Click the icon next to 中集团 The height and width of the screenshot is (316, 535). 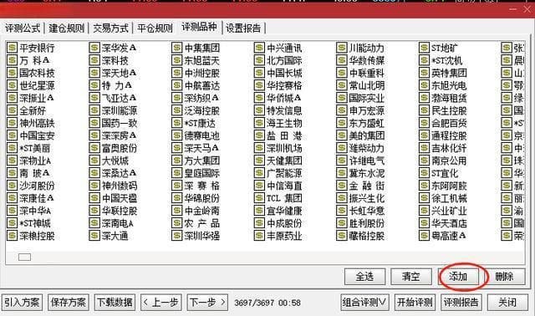tap(177, 48)
